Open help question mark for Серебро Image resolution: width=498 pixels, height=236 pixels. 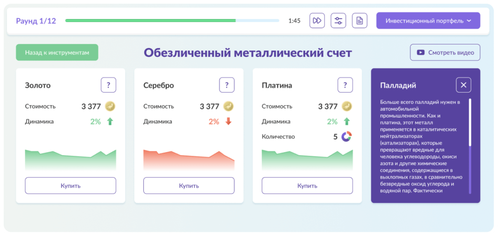[x=227, y=85]
